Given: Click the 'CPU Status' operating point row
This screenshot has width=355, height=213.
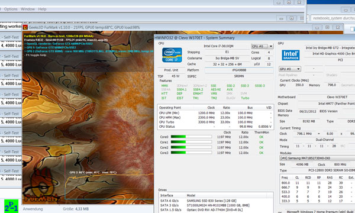Looking at the screenshot, I should [215, 127].
